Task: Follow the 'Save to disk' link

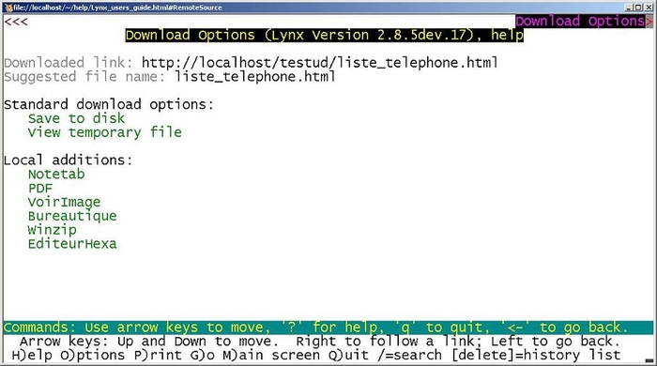Action: (x=76, y=118)
